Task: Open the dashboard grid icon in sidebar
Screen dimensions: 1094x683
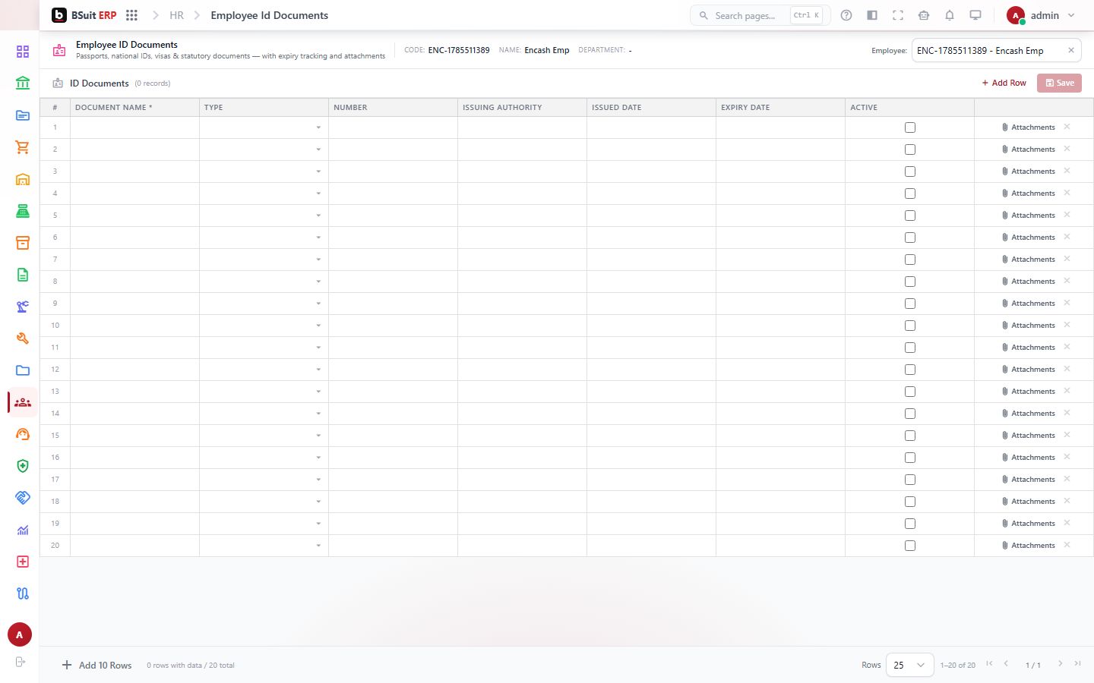Action: point(23,52)
